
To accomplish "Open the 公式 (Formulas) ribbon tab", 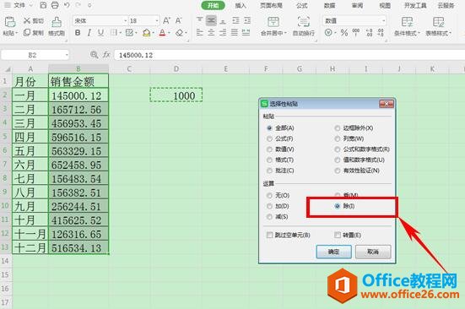I will pyautogui.click(x=301, y=5).
